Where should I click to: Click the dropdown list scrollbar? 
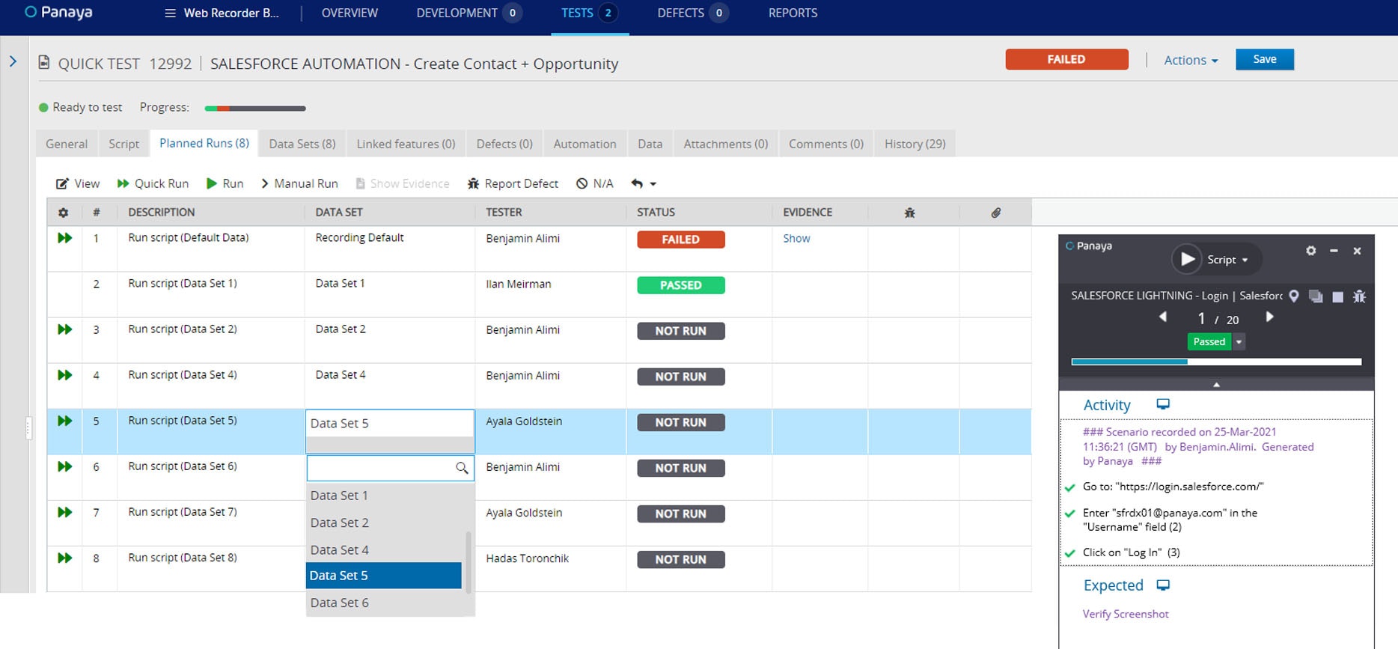[x=468, y=562]
